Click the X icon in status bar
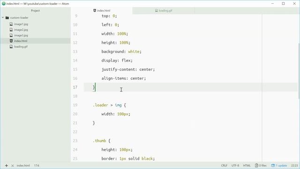Screen dimensions: 300x169 [13, 166]
